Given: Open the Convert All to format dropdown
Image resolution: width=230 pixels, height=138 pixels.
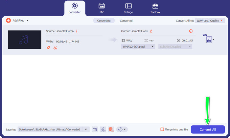Looking at the screenshot, I should (x=210, y=21).
